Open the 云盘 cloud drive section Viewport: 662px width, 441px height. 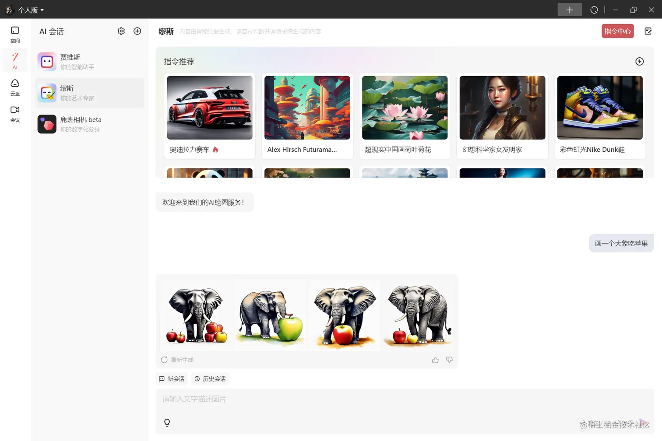click(15, 87)
